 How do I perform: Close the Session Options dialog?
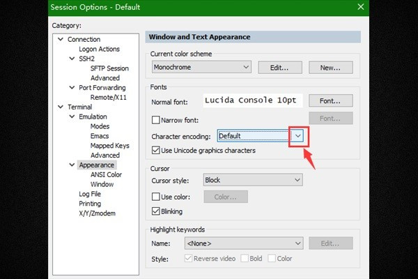pyautogui.click(x=360, y=7)
